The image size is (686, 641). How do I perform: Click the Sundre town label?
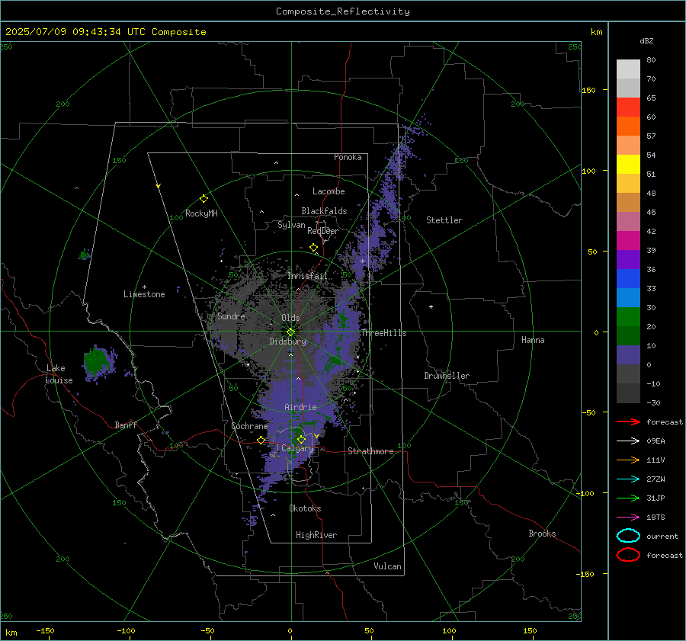(231, 316)
